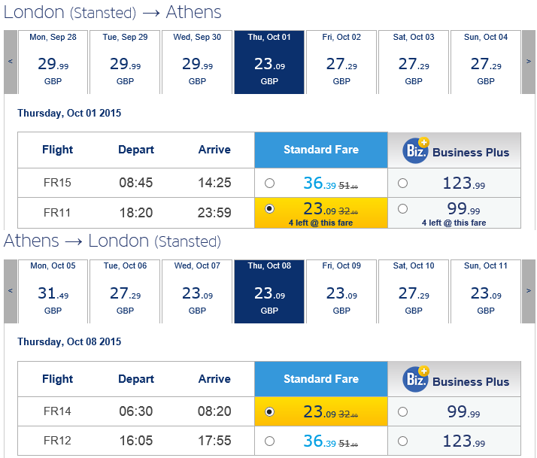Screen dimensions: 537x458
Task: Pick Sat, Oct 10 return date tab
Action: pos(414,291)
